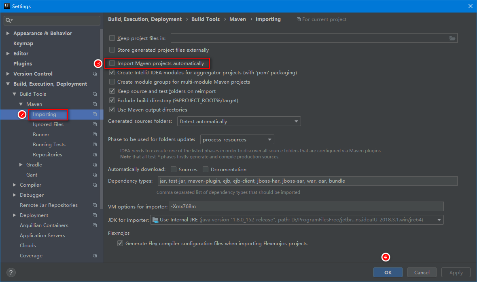The width and height of the screenshot is (477, 282).
Task: Click the IntelliJ logo in title bar
Action: (x=7, y=6)
